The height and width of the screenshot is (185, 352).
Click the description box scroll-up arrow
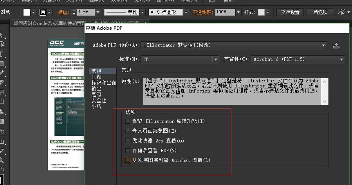325,82
